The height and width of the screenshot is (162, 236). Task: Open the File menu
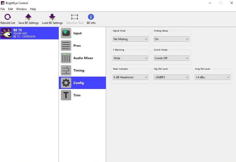(x=3, y=9)
